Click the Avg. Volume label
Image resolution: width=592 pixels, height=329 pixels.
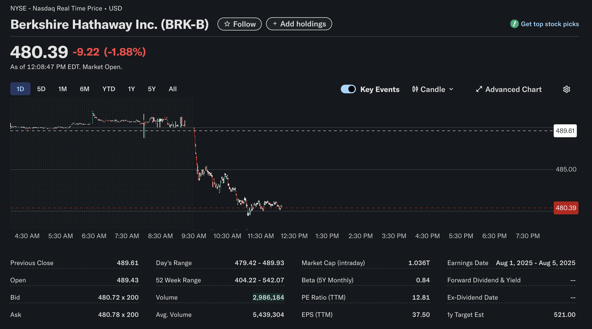174,315
